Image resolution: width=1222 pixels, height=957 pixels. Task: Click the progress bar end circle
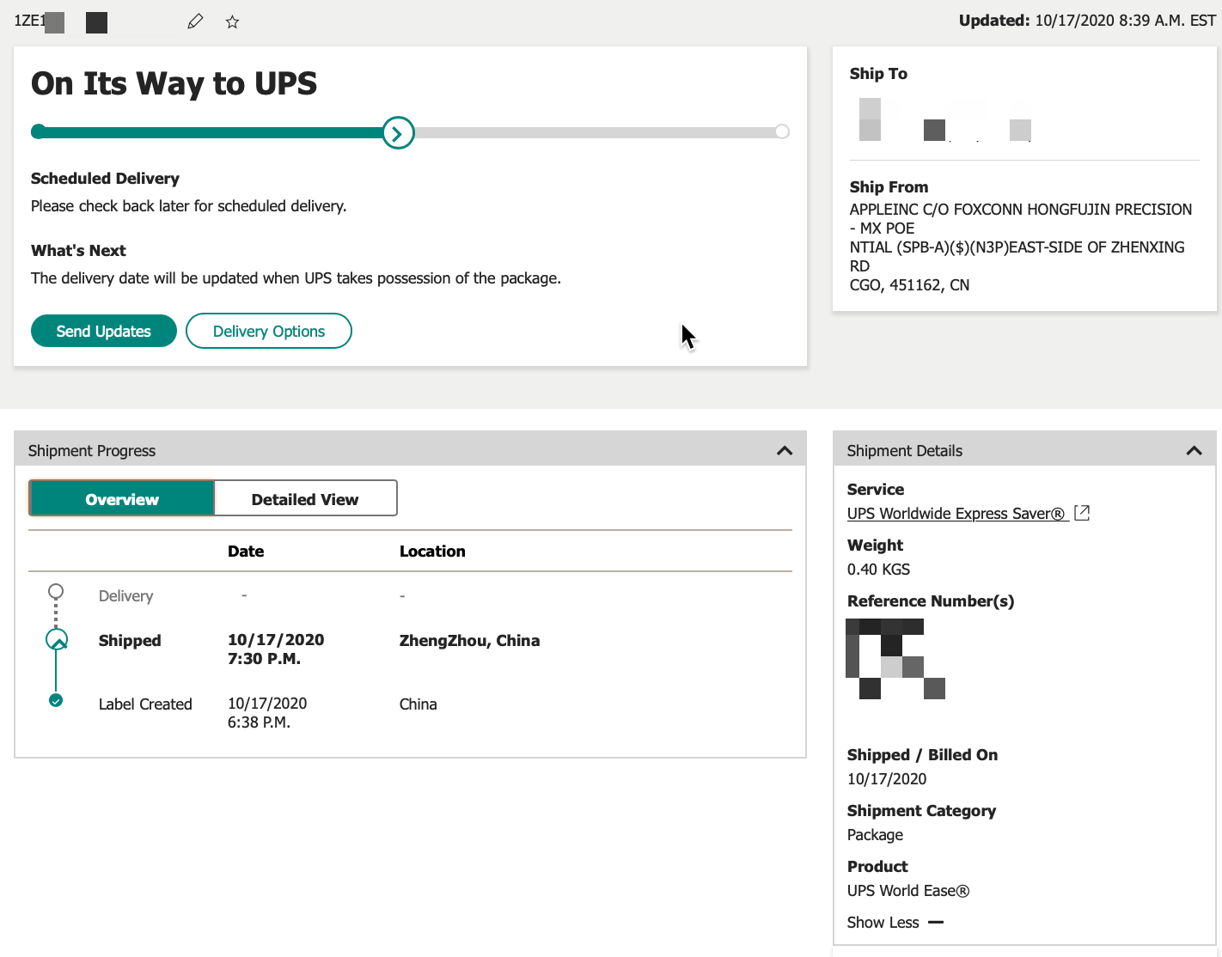coord(781,131)
